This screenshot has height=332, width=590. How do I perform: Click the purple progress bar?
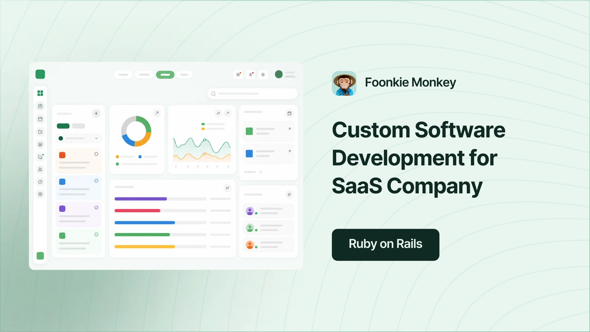click(141, 199)
